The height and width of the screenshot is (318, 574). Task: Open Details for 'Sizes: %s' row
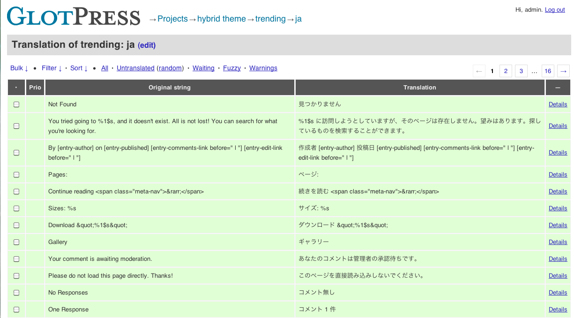tap(558, 208)
